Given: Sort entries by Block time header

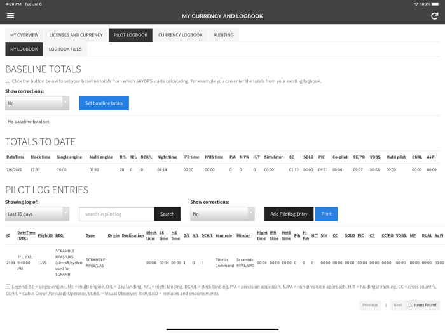Looking at the screenshot, I should (151, 235).
